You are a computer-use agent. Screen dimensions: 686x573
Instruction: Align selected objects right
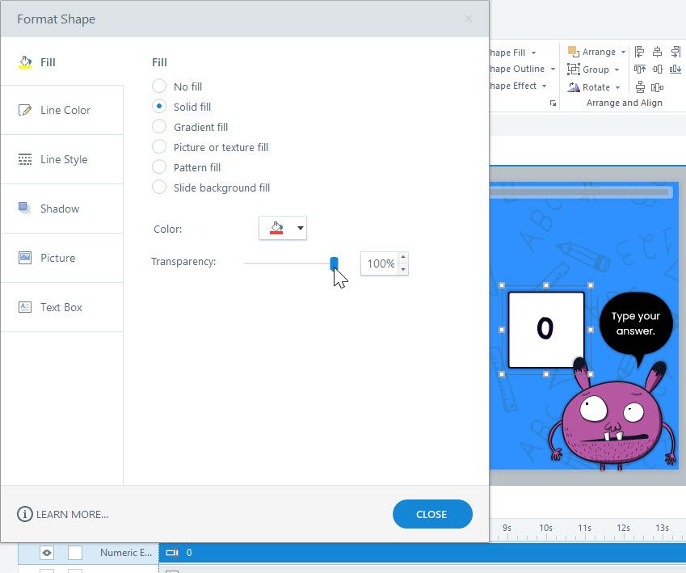pos(675,52)
